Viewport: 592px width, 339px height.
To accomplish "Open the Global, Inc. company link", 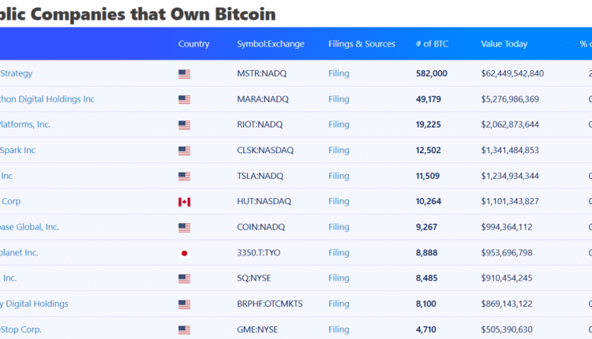I will [x=30, y=227].
